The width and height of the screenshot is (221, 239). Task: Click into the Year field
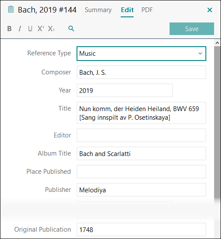click(x=125, y=90)
